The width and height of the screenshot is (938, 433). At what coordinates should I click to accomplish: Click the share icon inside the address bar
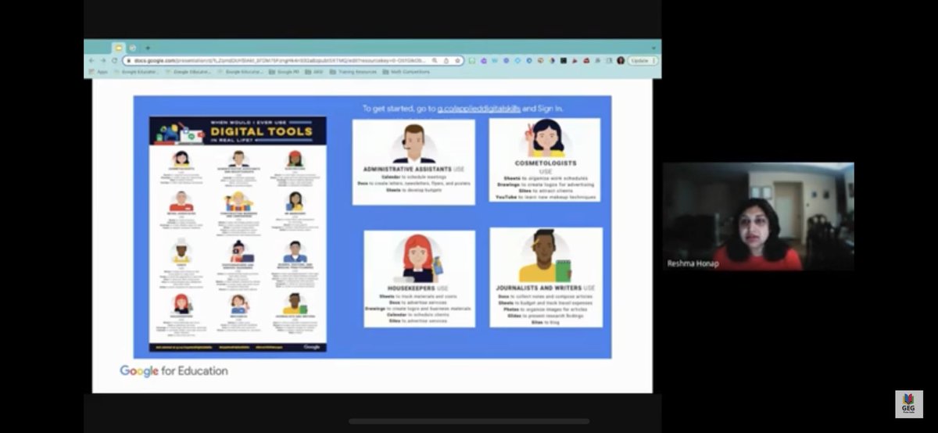click(446, 60)
